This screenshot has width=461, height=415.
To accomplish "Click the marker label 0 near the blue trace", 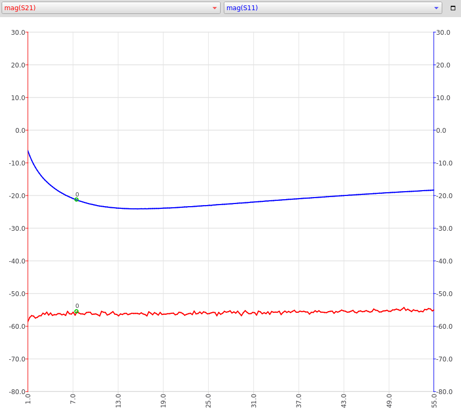I will pyautogui.click(x=78, y=194).
